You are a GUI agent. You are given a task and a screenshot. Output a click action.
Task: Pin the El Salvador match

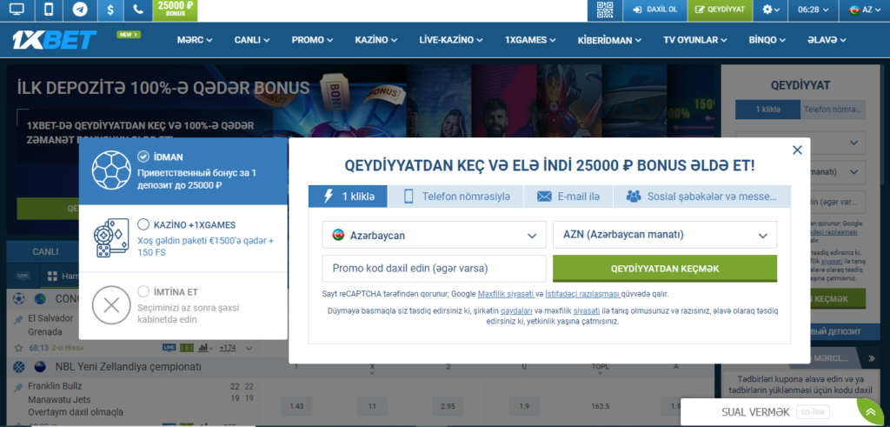point(18,320)
